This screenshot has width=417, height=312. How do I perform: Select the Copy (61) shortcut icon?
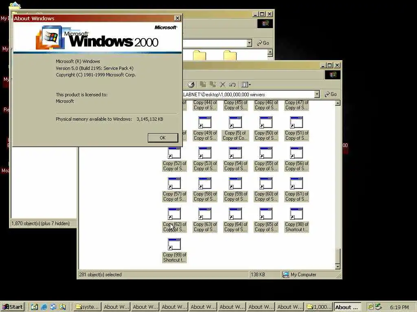tap(296, 183)
